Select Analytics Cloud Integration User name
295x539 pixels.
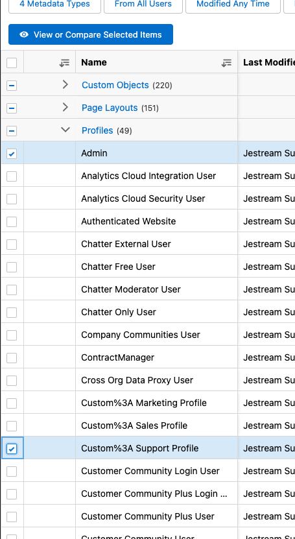click(148, 176)
